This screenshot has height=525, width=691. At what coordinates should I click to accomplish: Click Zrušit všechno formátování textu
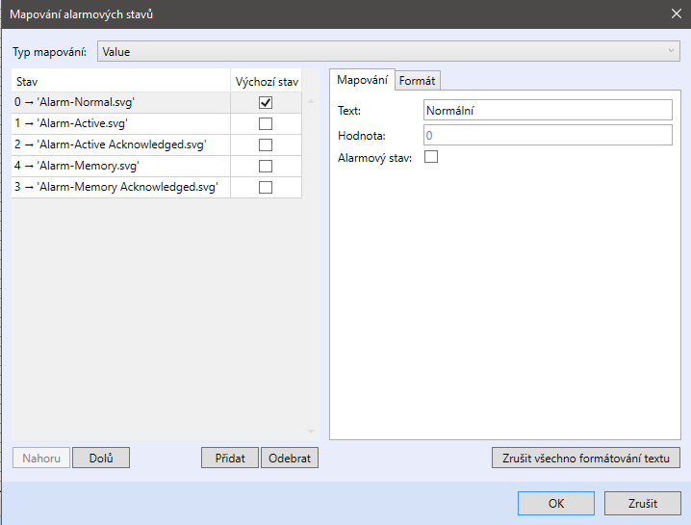tap(586, 458)
